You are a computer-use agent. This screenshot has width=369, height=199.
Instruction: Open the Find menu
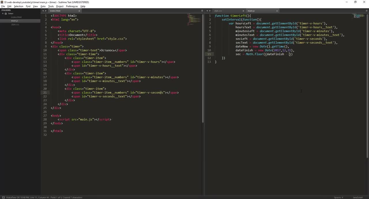[x=28, y=6]
